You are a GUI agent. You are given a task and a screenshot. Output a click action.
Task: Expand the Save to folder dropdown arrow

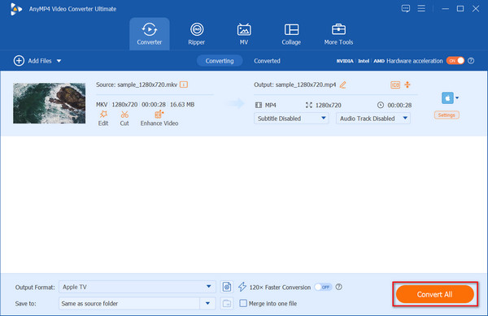click(x=207, y=303)
